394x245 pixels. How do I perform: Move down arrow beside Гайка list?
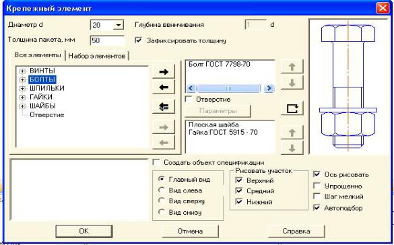click(292, 148)
